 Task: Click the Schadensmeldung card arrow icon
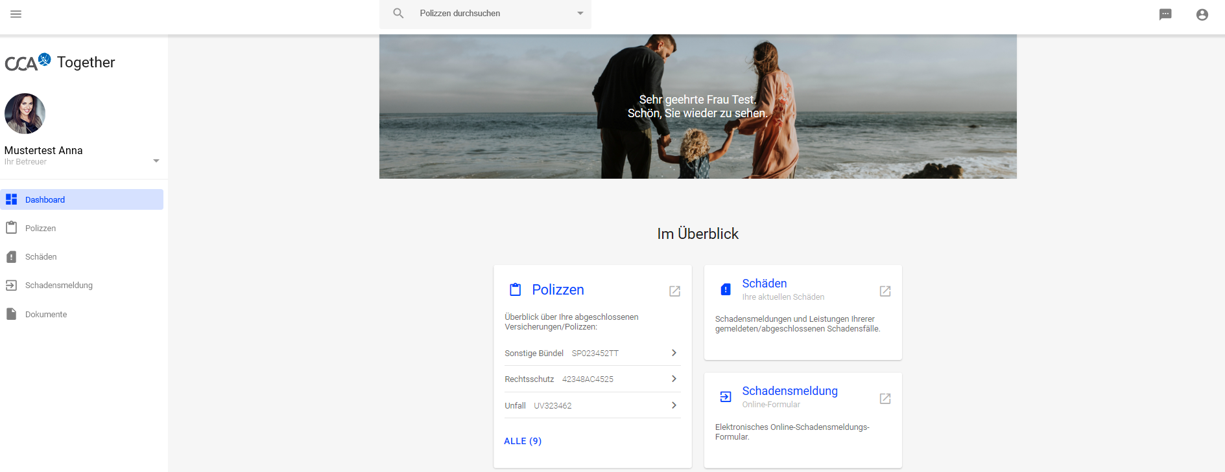click(726, 397)
